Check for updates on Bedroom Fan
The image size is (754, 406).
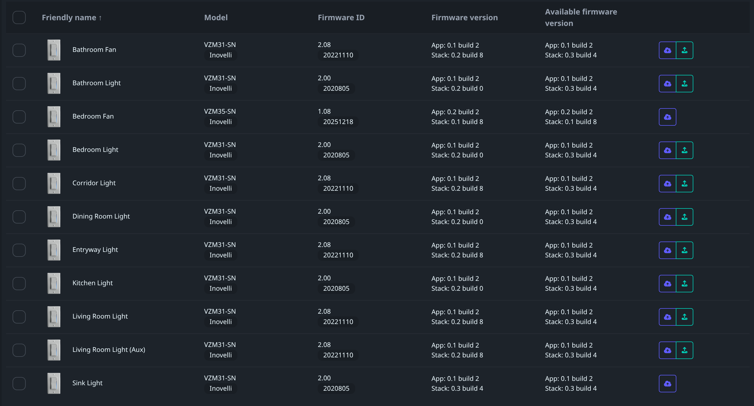click(667, 117)
